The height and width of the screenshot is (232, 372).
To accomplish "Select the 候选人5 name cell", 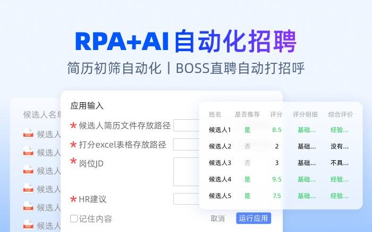I will (x=220, y=196).
